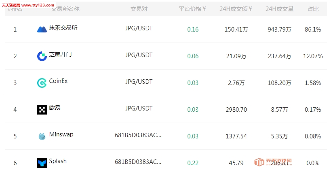Select JPG/USDT pair in CoinEx row
Viewport: 331px width, 172px height.
(x=139, y=82)
